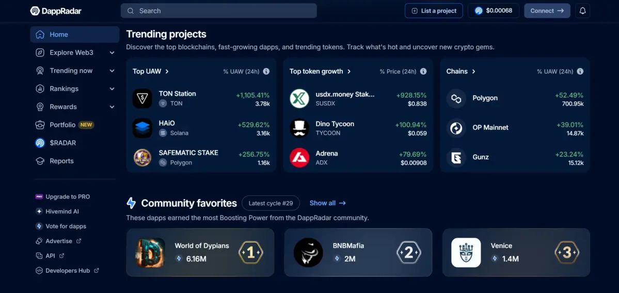Open Reports from the sidebar
619x293 pixels.
coord(61,161)
